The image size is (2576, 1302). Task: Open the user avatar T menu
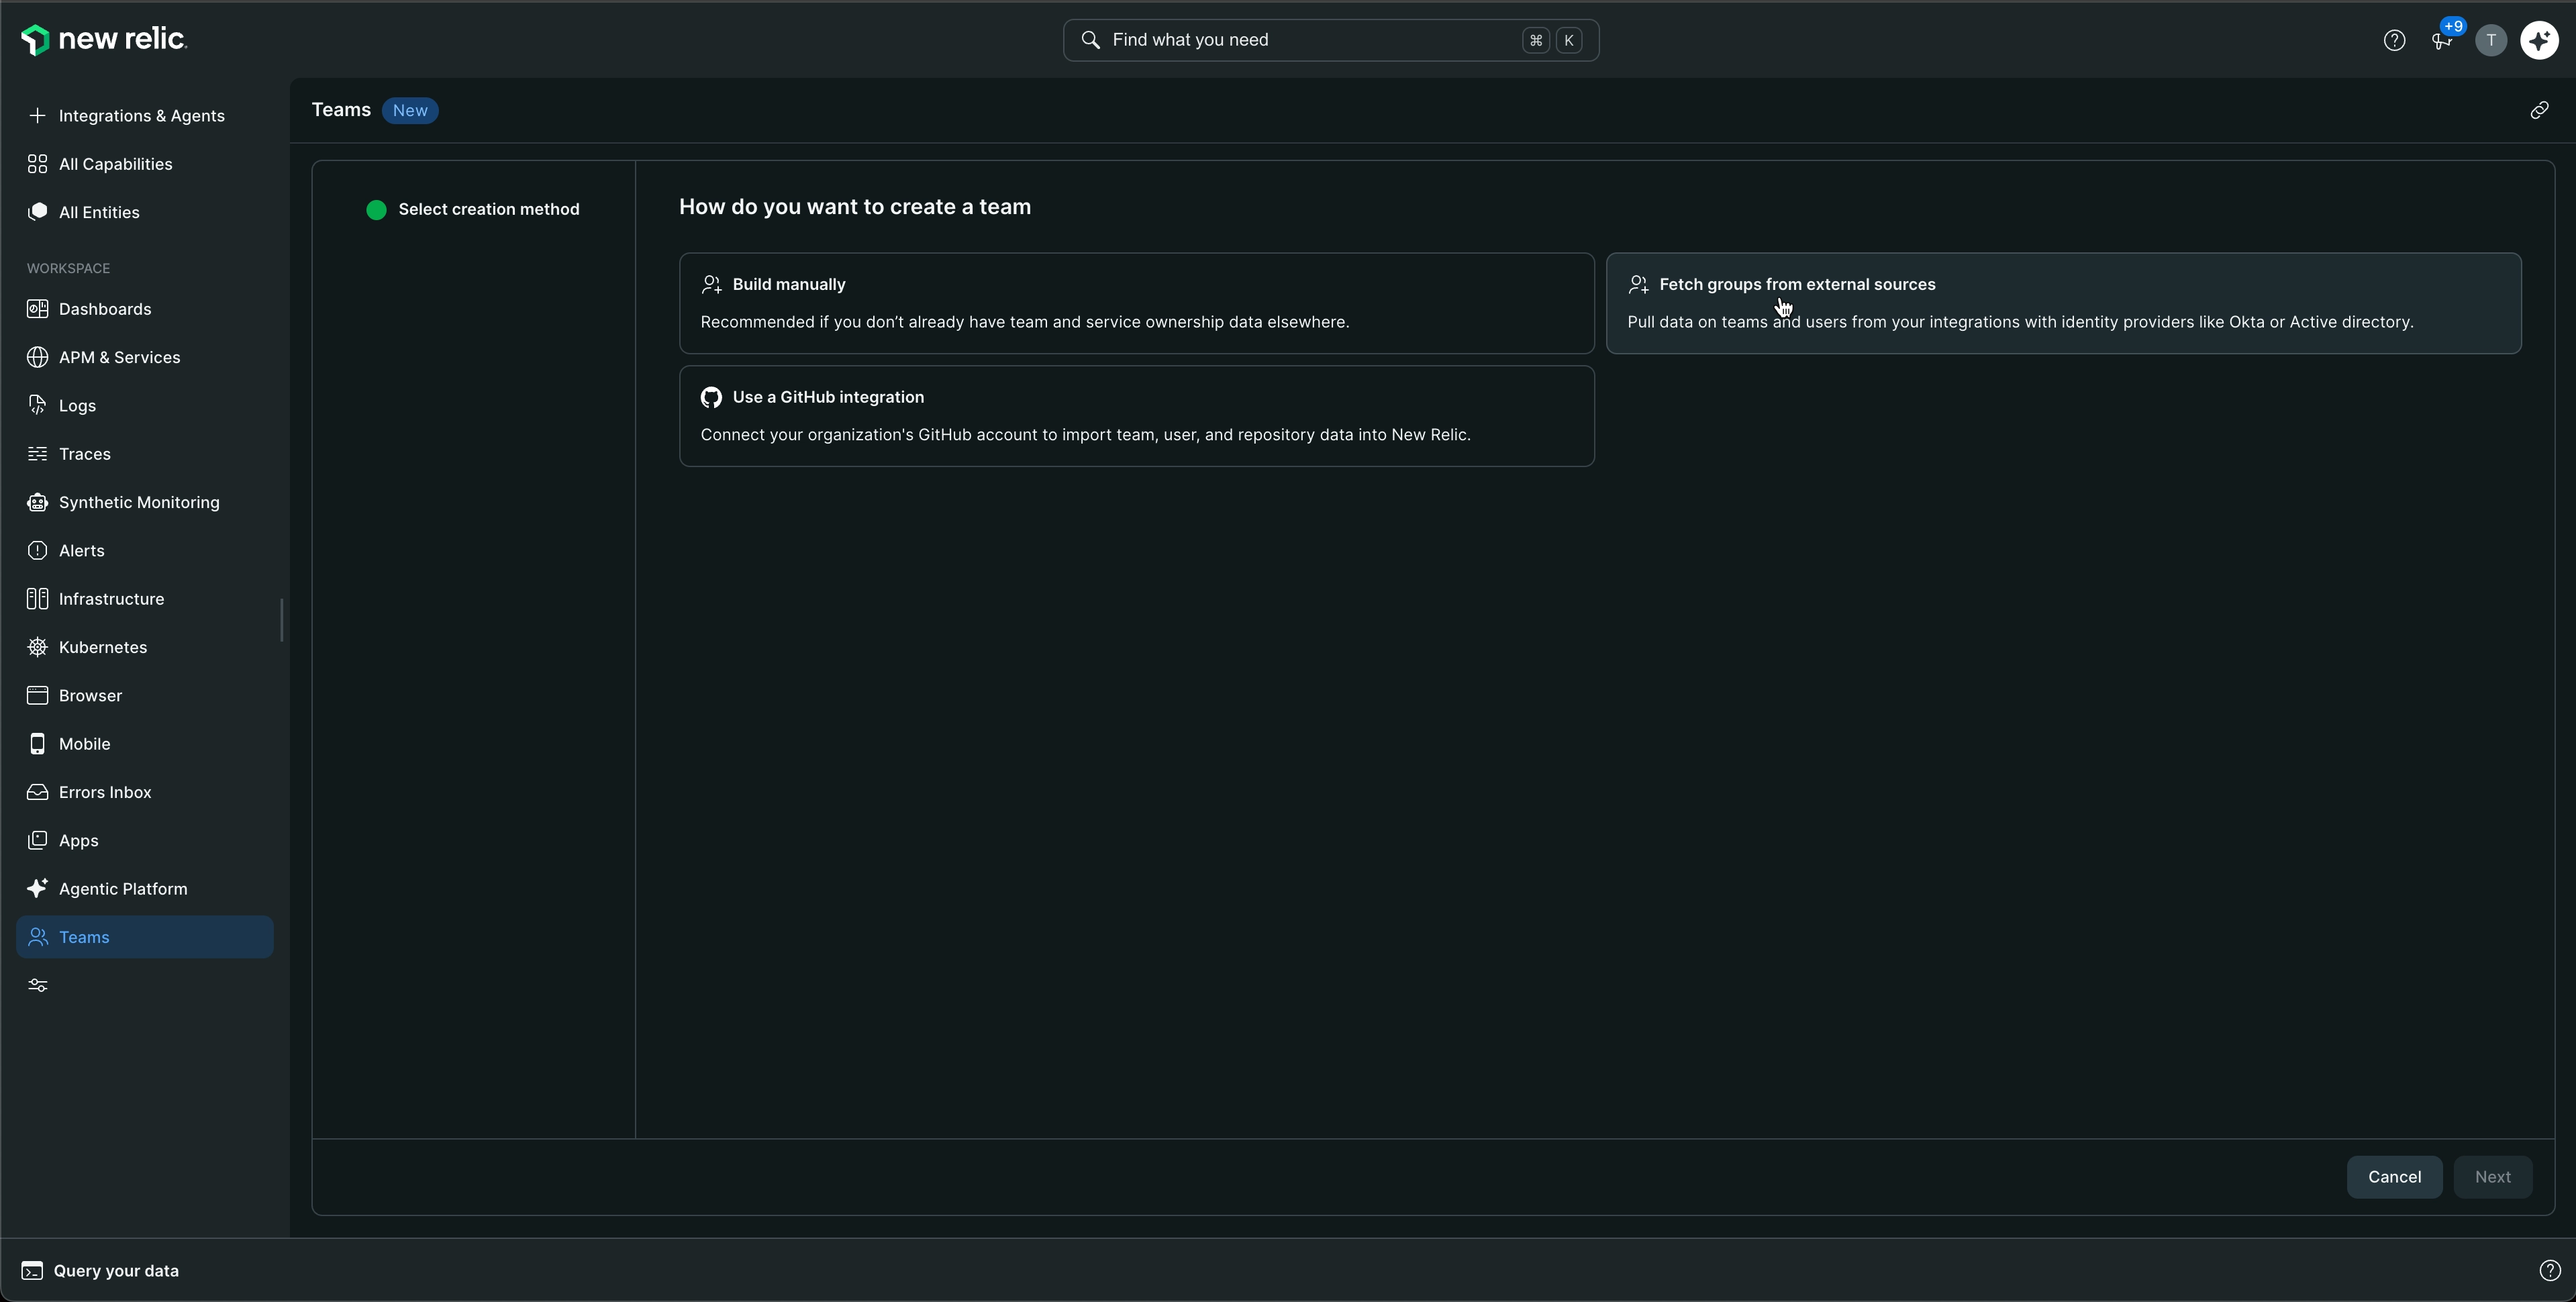[2491, 40]
